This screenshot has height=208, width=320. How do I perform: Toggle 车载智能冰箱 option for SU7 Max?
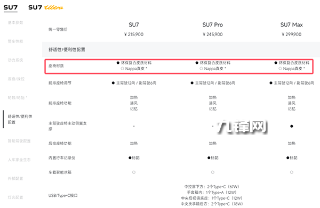[x=292, y=172]
